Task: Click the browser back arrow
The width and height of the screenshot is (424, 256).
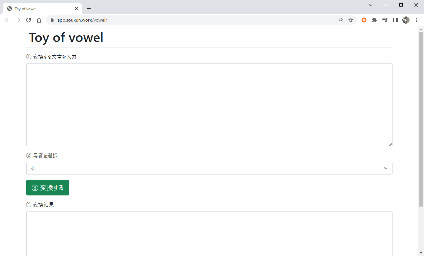Action: tap(8, 20)
